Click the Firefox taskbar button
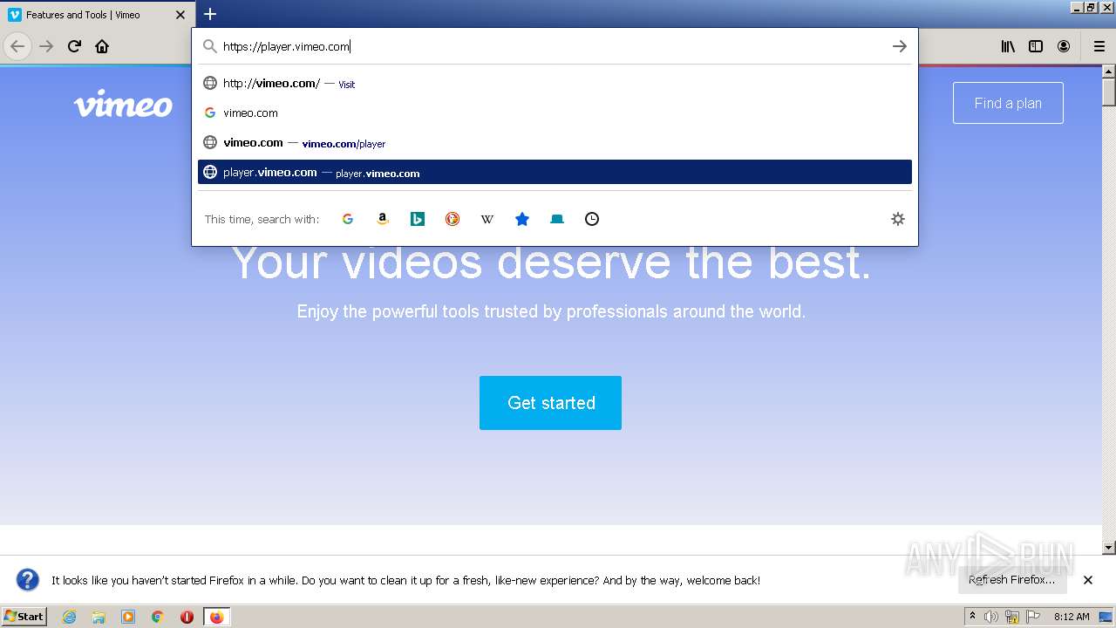This screenshot has height=628, width=1116. click(216, 617)
